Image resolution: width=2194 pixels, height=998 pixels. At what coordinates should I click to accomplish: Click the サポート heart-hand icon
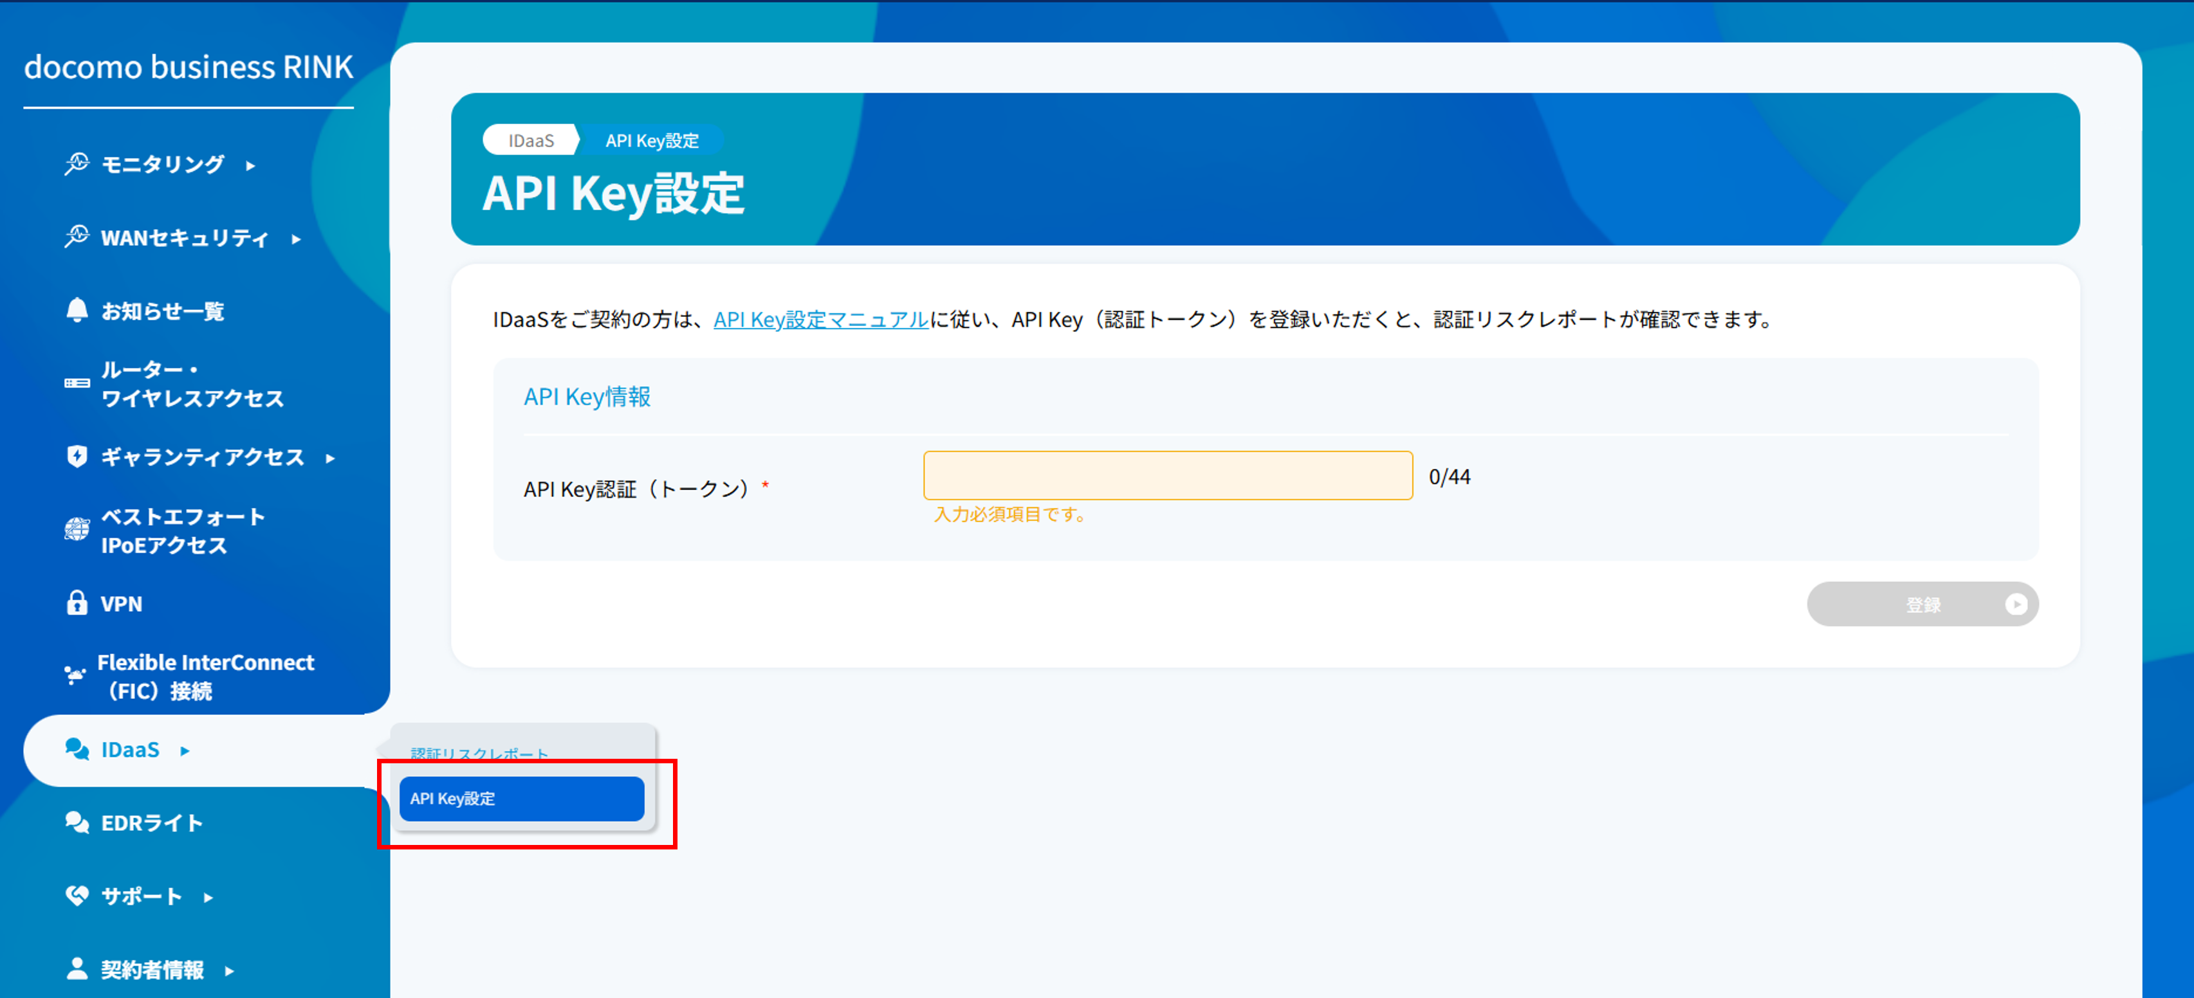77,895
